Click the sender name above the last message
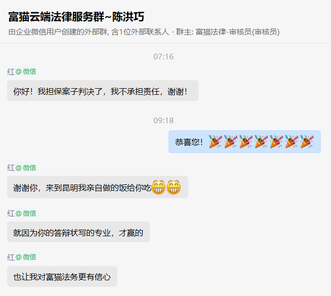The width and height of the screenshot is (331, 296). pyautogui.click(x=21, y=257)
